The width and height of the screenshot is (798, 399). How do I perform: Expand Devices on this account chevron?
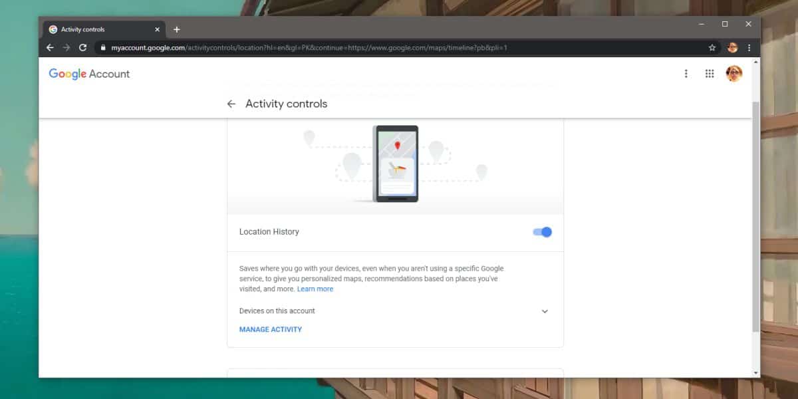click(x=545, y=311)
